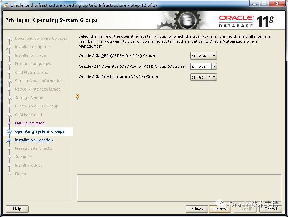This screenshot has height=217, width=288.
Task: Click the Back button
Action: (197, 209)
